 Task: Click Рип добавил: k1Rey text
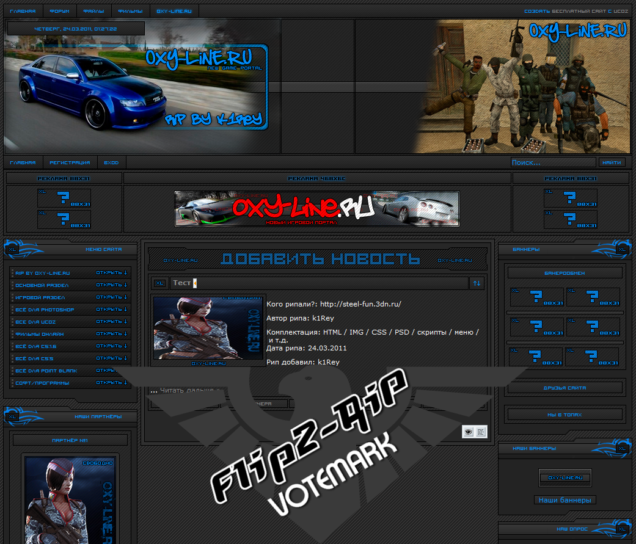coord(302,362)
